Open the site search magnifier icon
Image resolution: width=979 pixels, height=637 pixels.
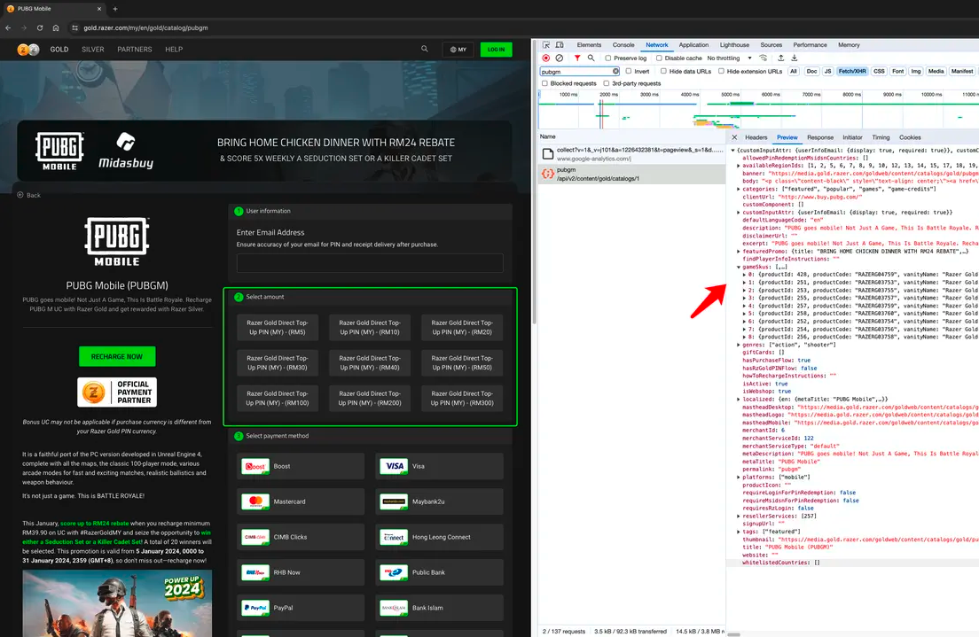tap(425, 49)
